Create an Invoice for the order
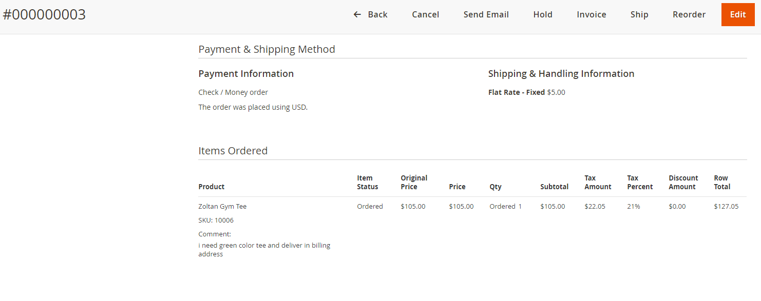 click(x=591, y=14)
